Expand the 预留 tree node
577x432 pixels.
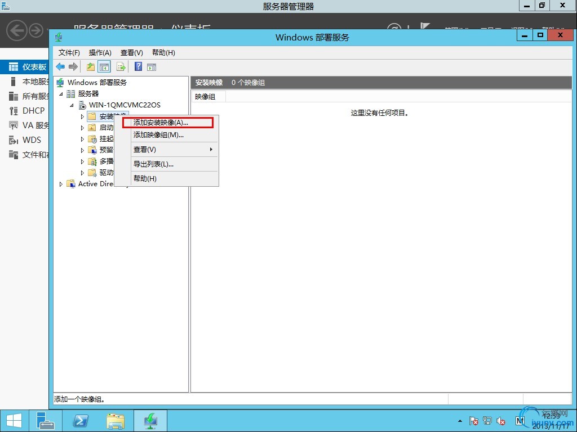(x=82, y=150)
